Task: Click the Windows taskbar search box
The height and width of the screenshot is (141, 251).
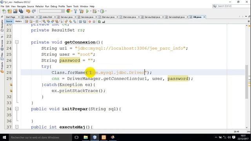Action: (40, 137)
